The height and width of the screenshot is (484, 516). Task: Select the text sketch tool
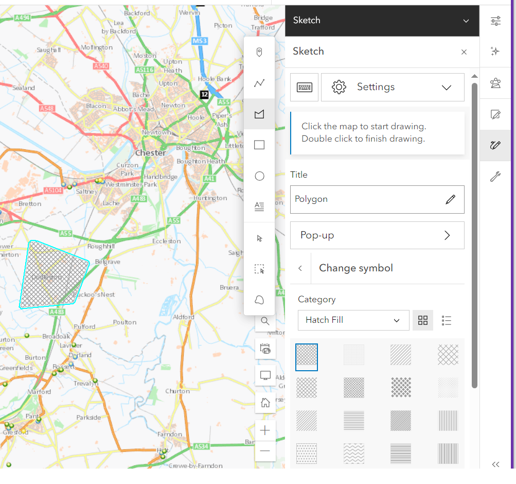(x=259, y=206)
